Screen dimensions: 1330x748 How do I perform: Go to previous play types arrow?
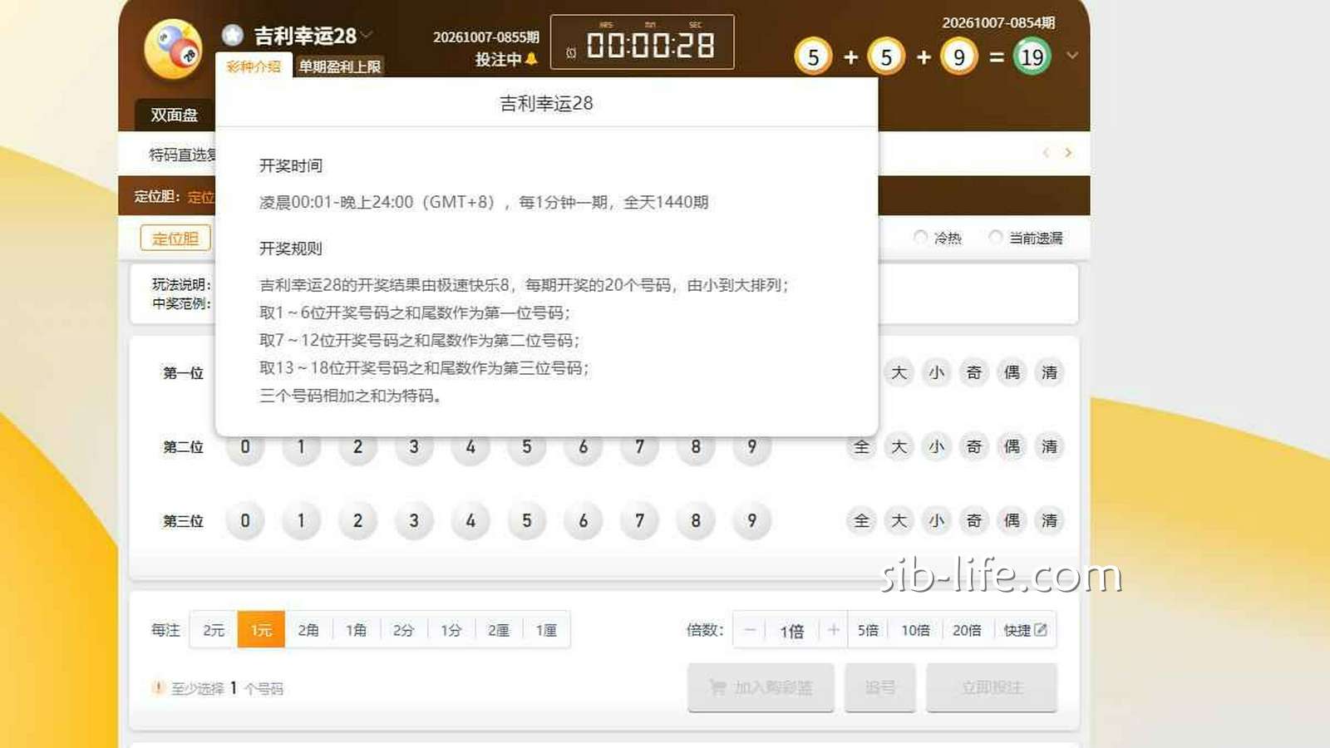[x=1046, y=153]
